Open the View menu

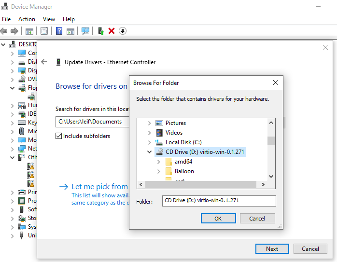pos(49,19)
